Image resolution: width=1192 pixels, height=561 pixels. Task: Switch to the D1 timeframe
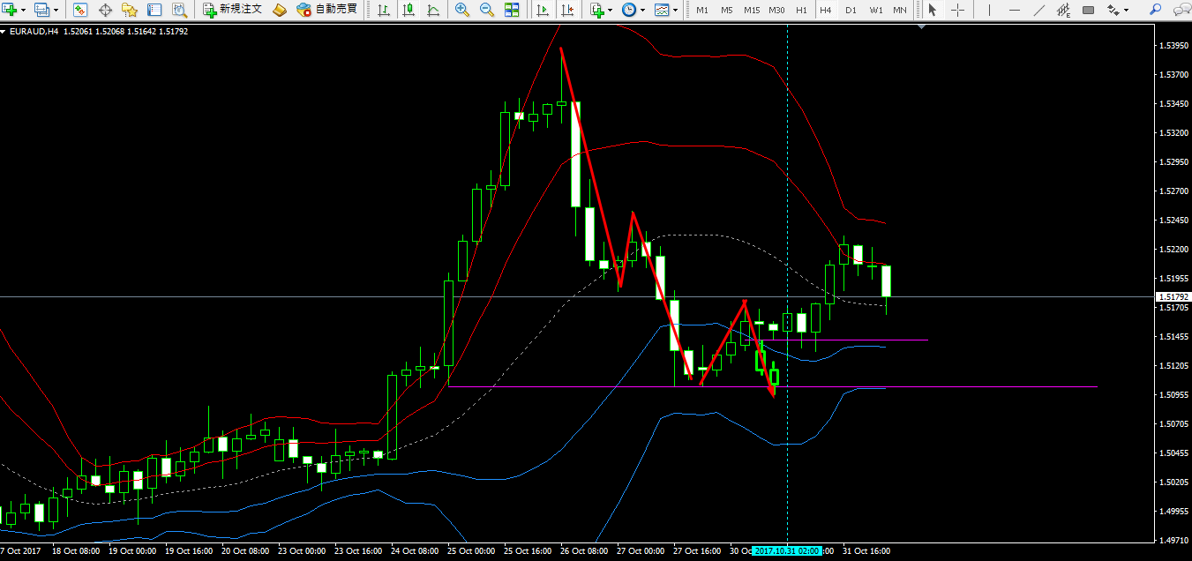tap(851, 11)
